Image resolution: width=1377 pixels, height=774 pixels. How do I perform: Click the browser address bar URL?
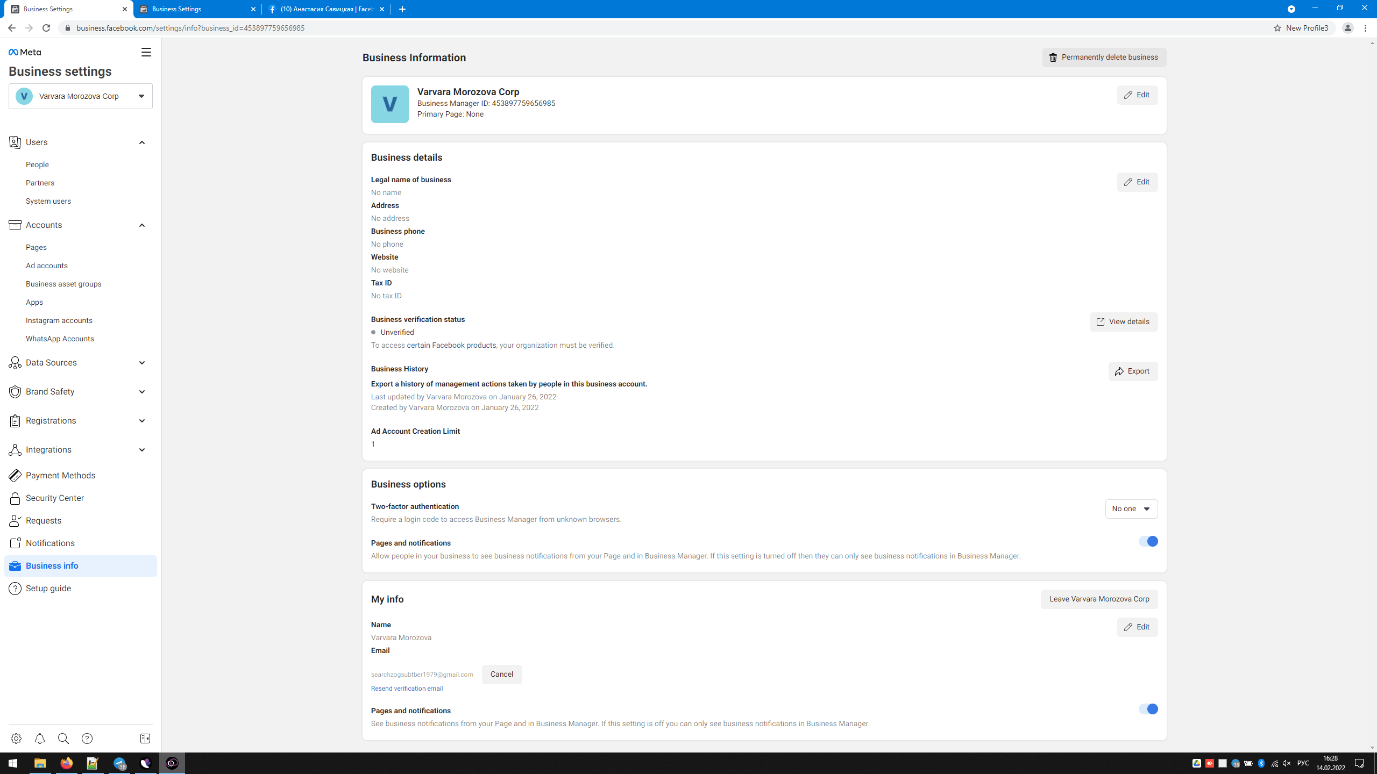190,28
